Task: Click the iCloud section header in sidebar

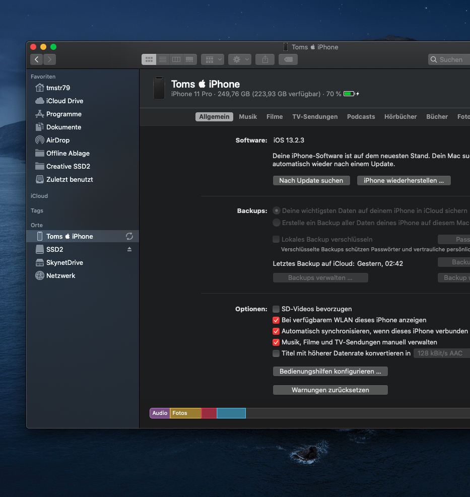Action: point(39,196)
